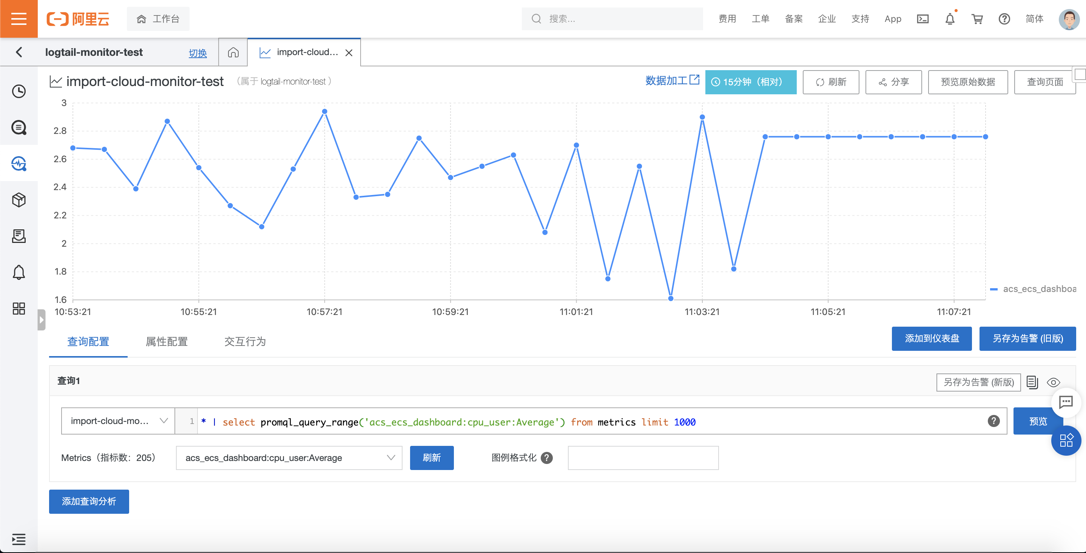Screen dimensions: 1086x553
Task: Open the Cloud Shell terminal icon
Action: [922, 19]
